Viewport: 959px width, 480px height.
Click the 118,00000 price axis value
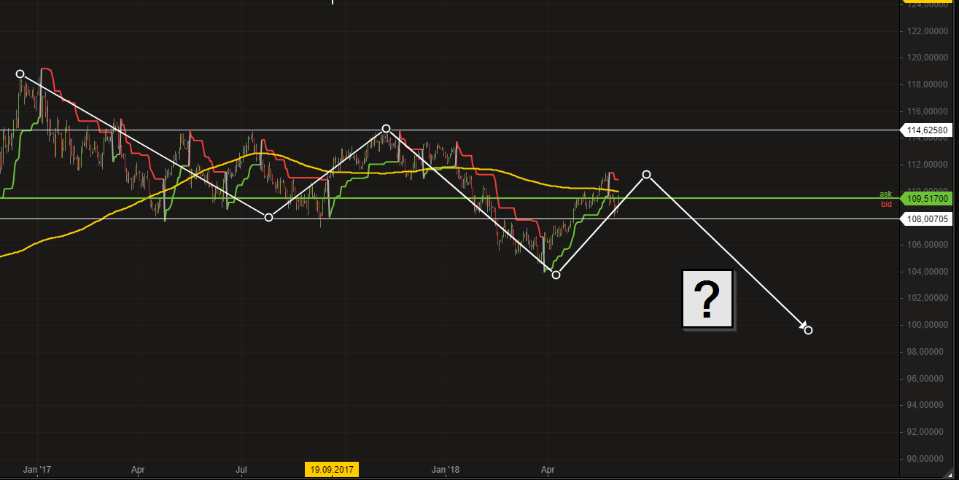pyautogui.click(x=928, y=84)
